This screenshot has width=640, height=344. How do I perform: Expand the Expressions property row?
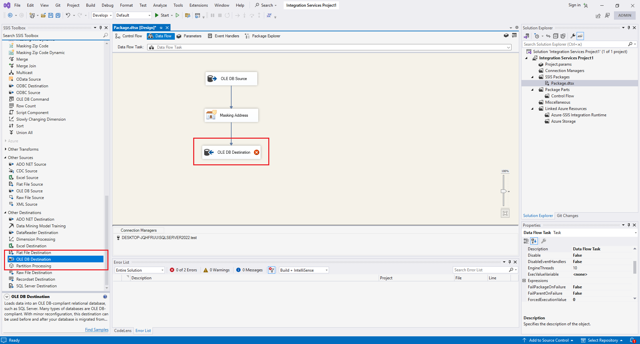click(x=524, y=281)
